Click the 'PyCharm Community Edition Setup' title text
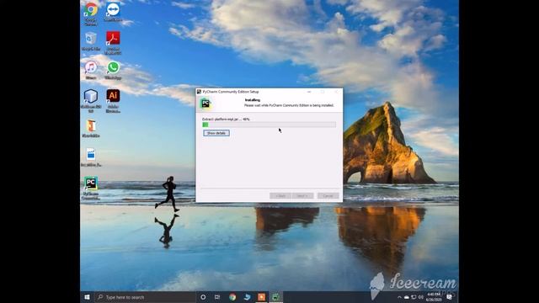539x303 pixels. coord(231,92)
